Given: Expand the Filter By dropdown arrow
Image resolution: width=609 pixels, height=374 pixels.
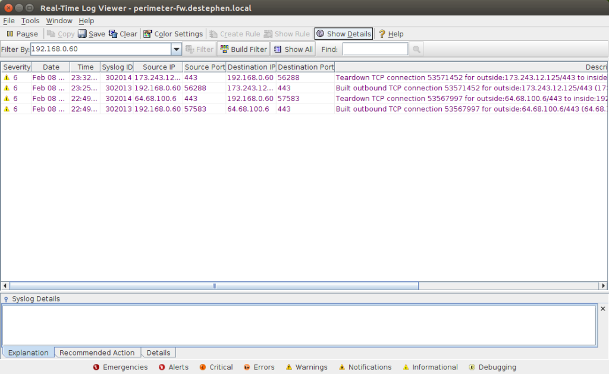Looking at the screenshot, I should [176, 49].
